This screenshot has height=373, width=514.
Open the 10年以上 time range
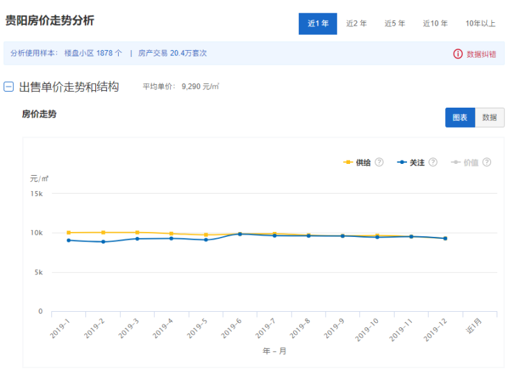point(480,24)
